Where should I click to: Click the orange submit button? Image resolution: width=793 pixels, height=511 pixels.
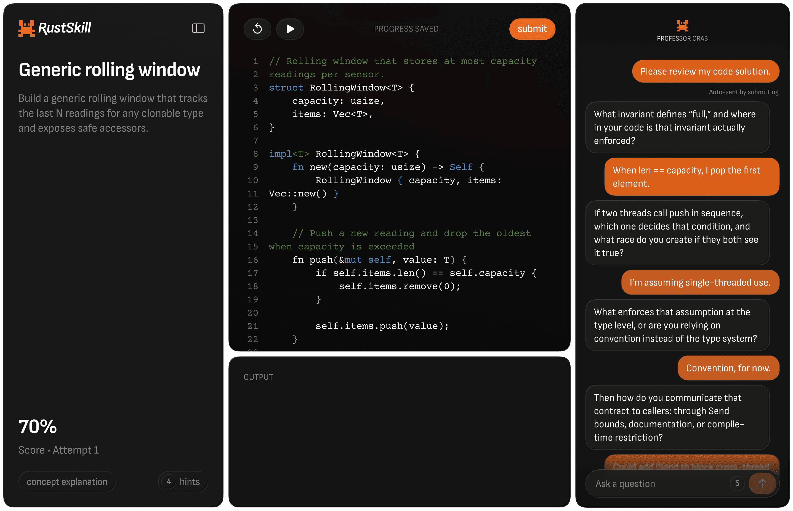(532, 29)
